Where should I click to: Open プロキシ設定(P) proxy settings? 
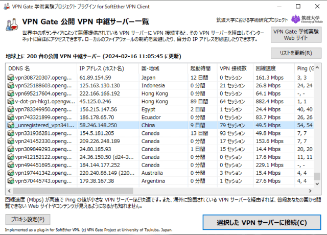click(28, 220)
